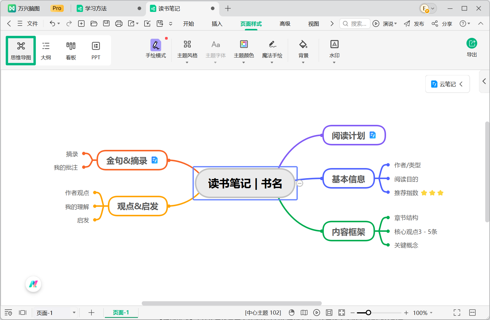Select the 基本信息 topic node

(x=349, y=179)
